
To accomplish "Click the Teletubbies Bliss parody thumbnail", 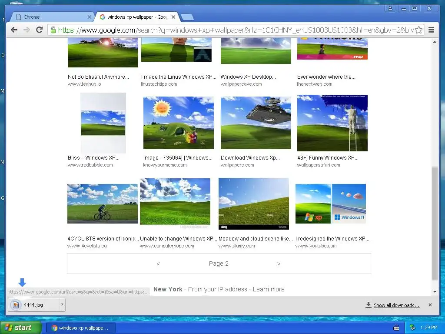I will pyautogui.click(x=179, y=123).
